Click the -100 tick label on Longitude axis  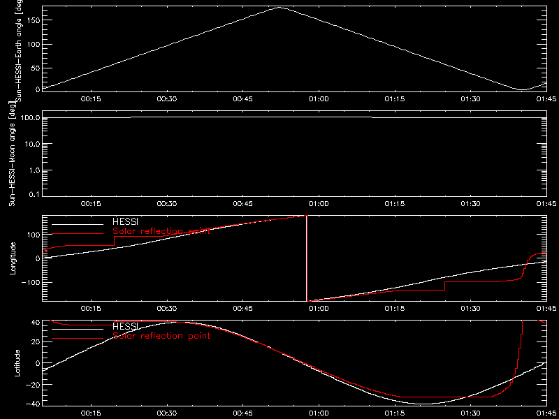click(30, 282)
